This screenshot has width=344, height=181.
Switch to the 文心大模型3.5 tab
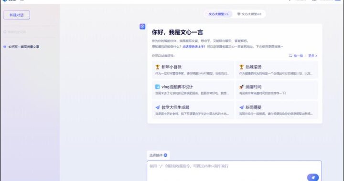218,14
